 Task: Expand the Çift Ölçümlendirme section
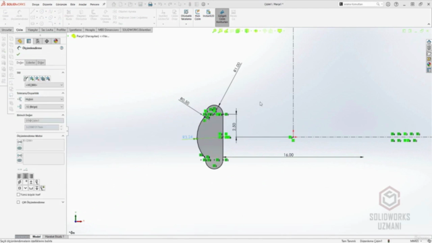pos(63,202)
